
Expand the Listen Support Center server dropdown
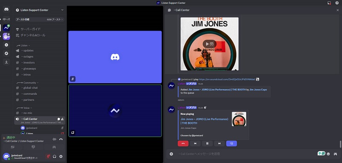pyautogui.click(x=62, y=10)
